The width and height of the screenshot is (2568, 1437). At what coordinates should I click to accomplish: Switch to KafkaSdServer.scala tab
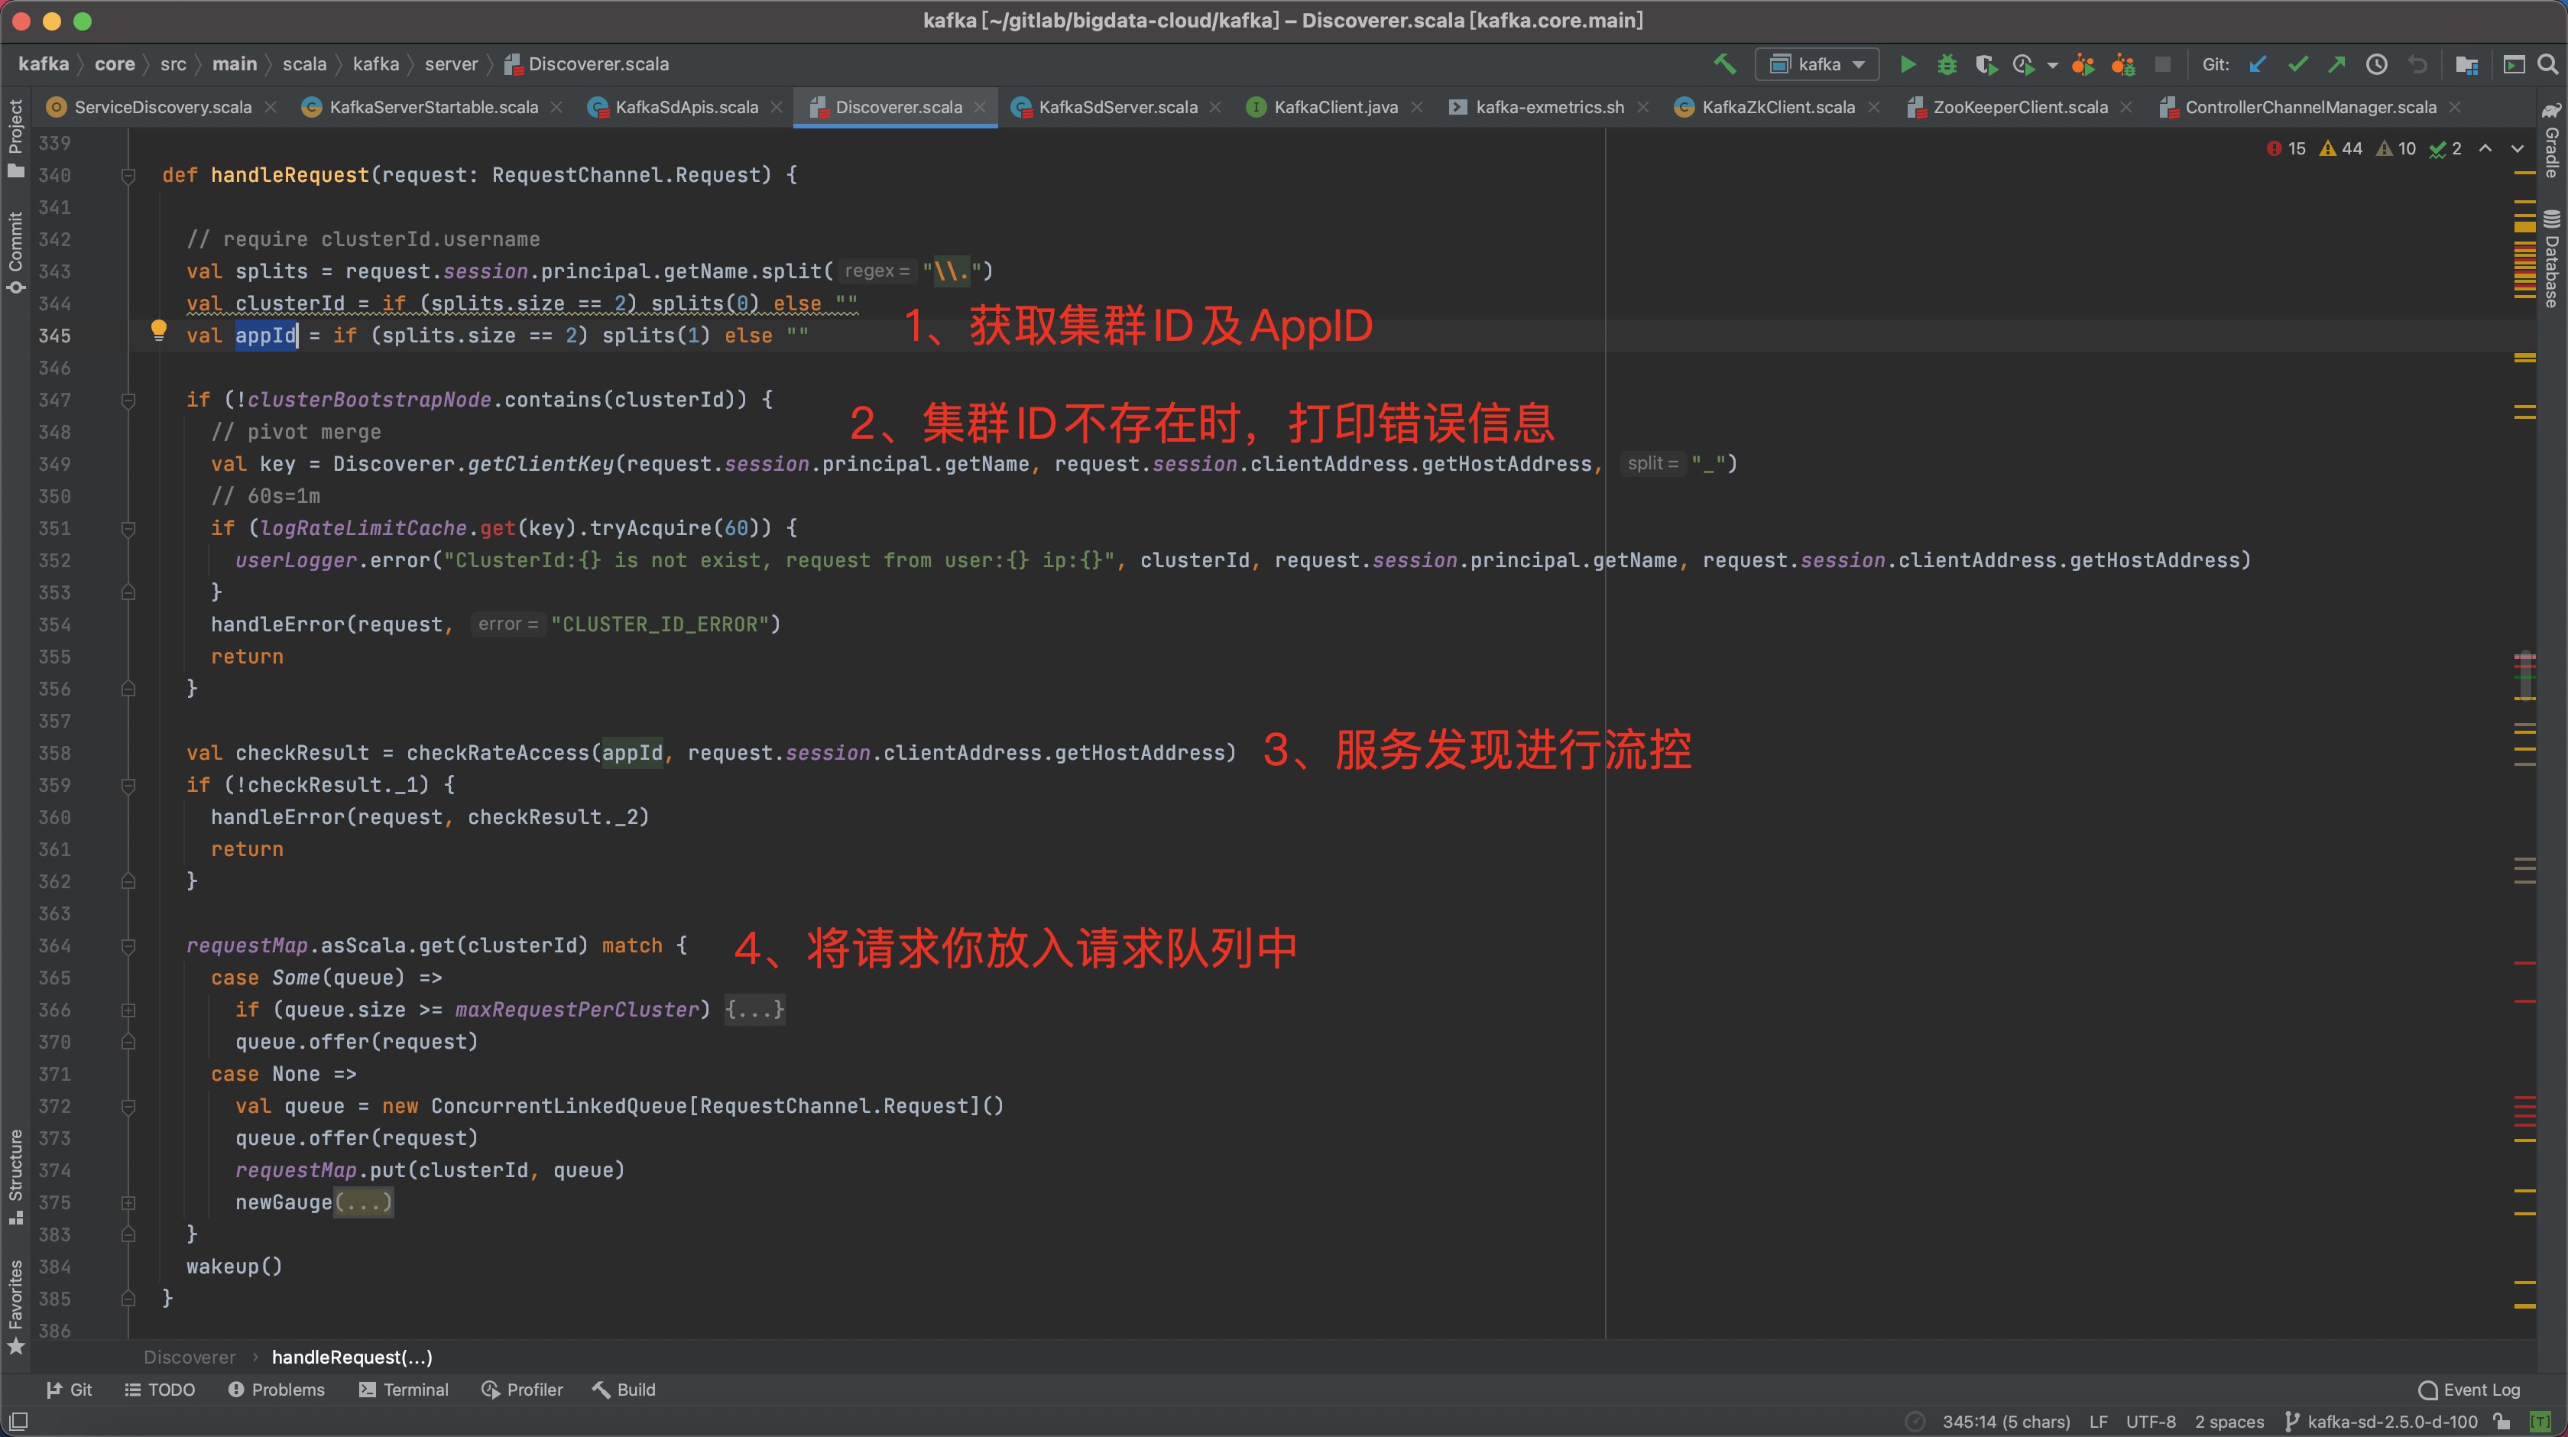point(1117,108)
